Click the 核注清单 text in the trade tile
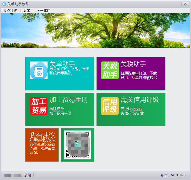Screen dimensions: 191x180 tap(57, 109)
